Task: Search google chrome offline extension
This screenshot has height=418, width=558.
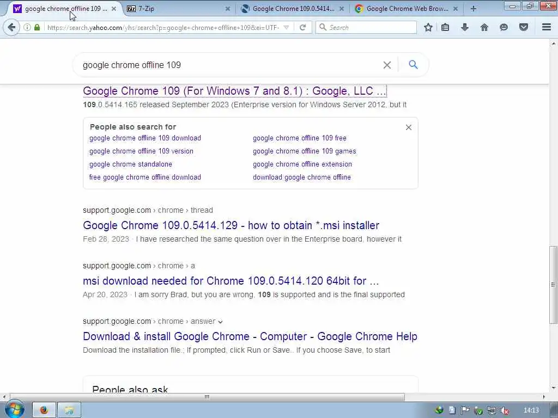Action: click(x=302, y=164)
